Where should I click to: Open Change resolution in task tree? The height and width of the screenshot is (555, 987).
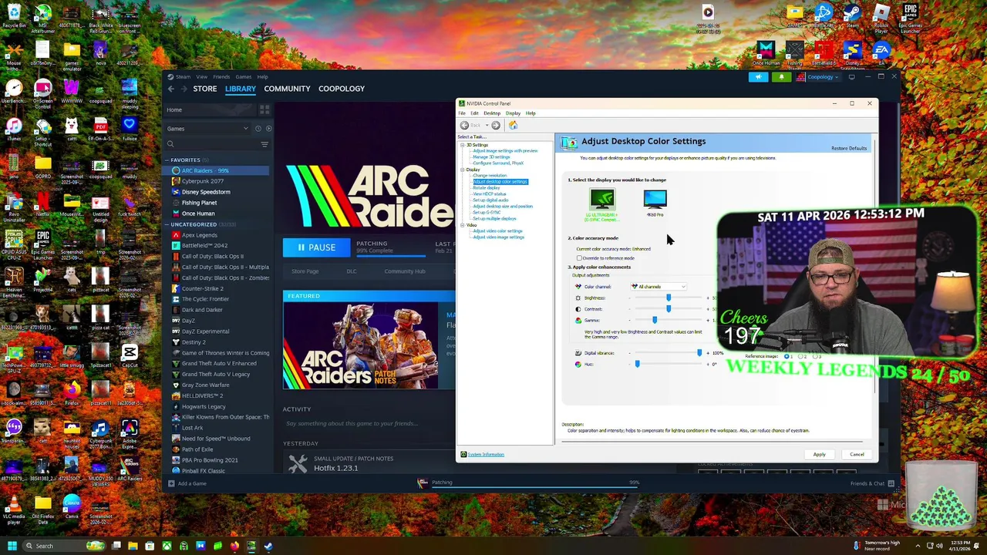(490, 176)
